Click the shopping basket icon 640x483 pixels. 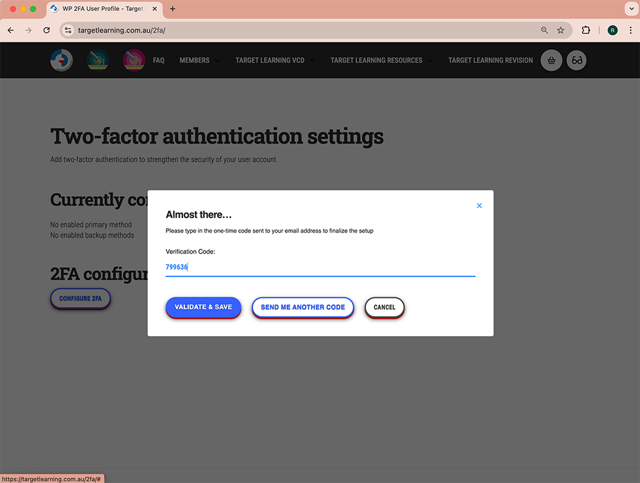coord(551,61)
